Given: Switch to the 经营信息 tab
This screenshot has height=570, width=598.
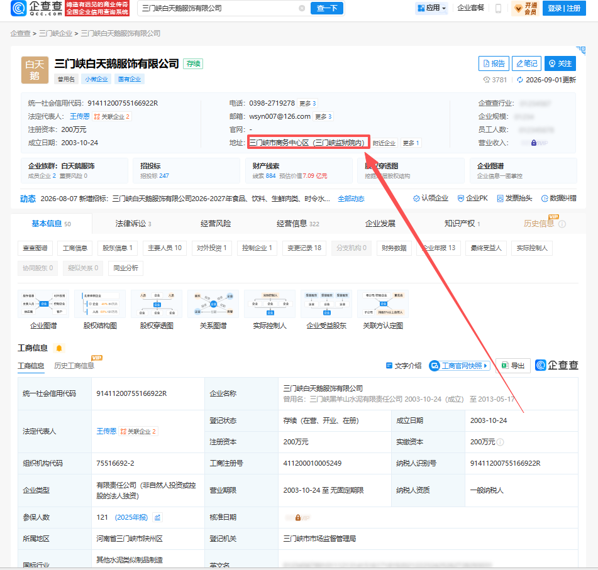Looking at the screenshot, I should click(x=298, y=224).
